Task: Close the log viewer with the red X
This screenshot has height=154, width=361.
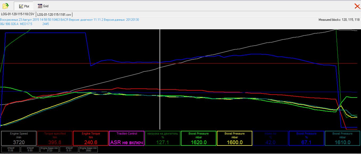Action: [x=357, y=6]
